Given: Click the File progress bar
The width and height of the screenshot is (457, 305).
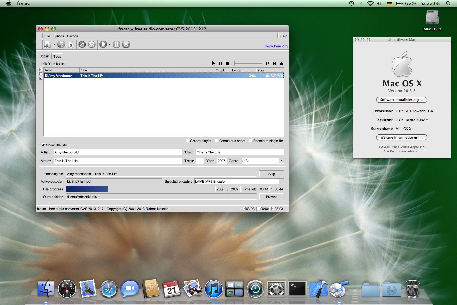Looking at the screenshot, I should [x=141, y=189].
